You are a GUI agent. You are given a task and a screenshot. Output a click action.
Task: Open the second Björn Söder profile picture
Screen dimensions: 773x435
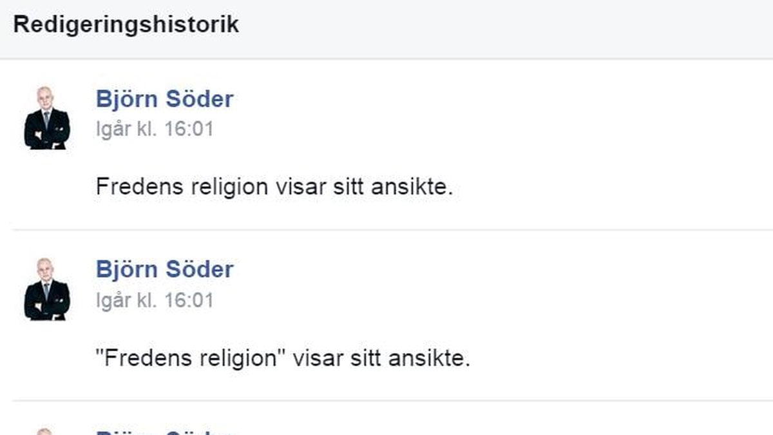click(x=47, y=289)
